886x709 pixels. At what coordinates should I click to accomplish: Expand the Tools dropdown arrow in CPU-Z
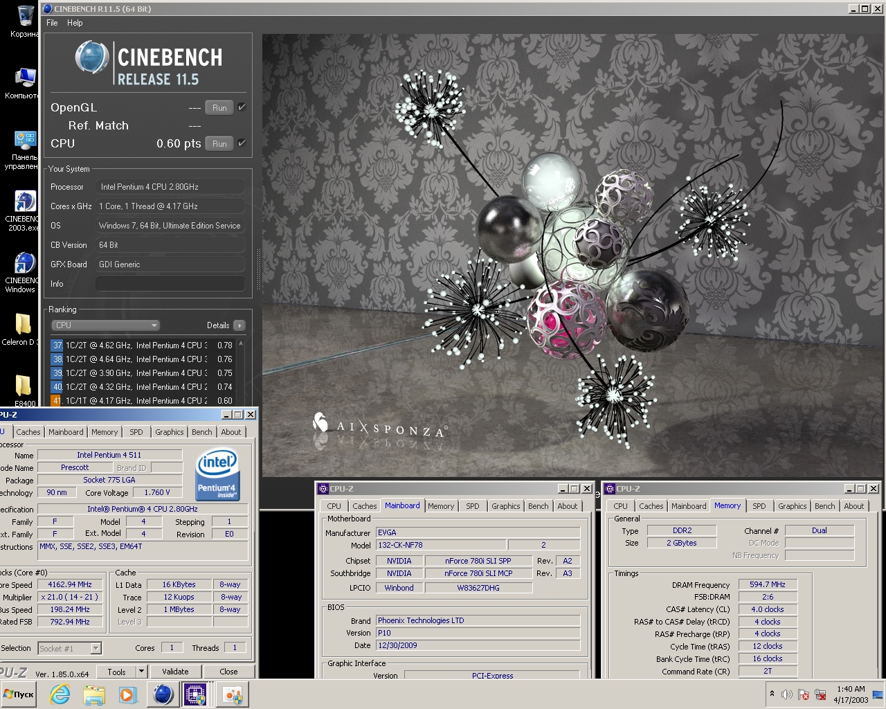141,672
